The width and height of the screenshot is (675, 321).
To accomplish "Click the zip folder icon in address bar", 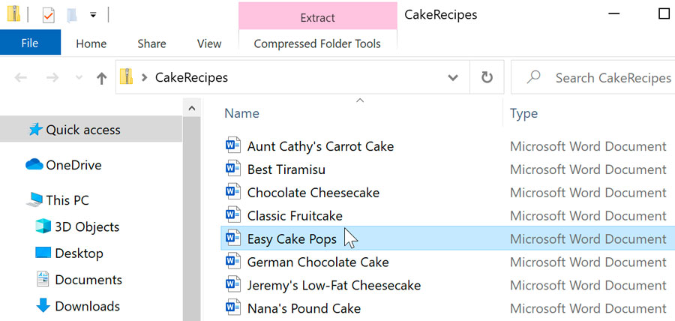I will (126, 77).
